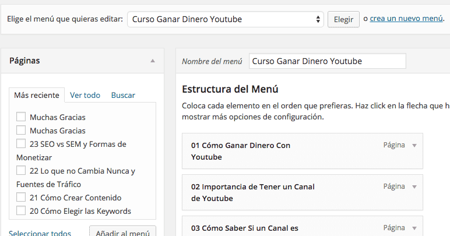Image resolution: width=450 pixels, height=236 pixels.
Task: Check the second Muchas Gracias checkbox
Action: 20,130
